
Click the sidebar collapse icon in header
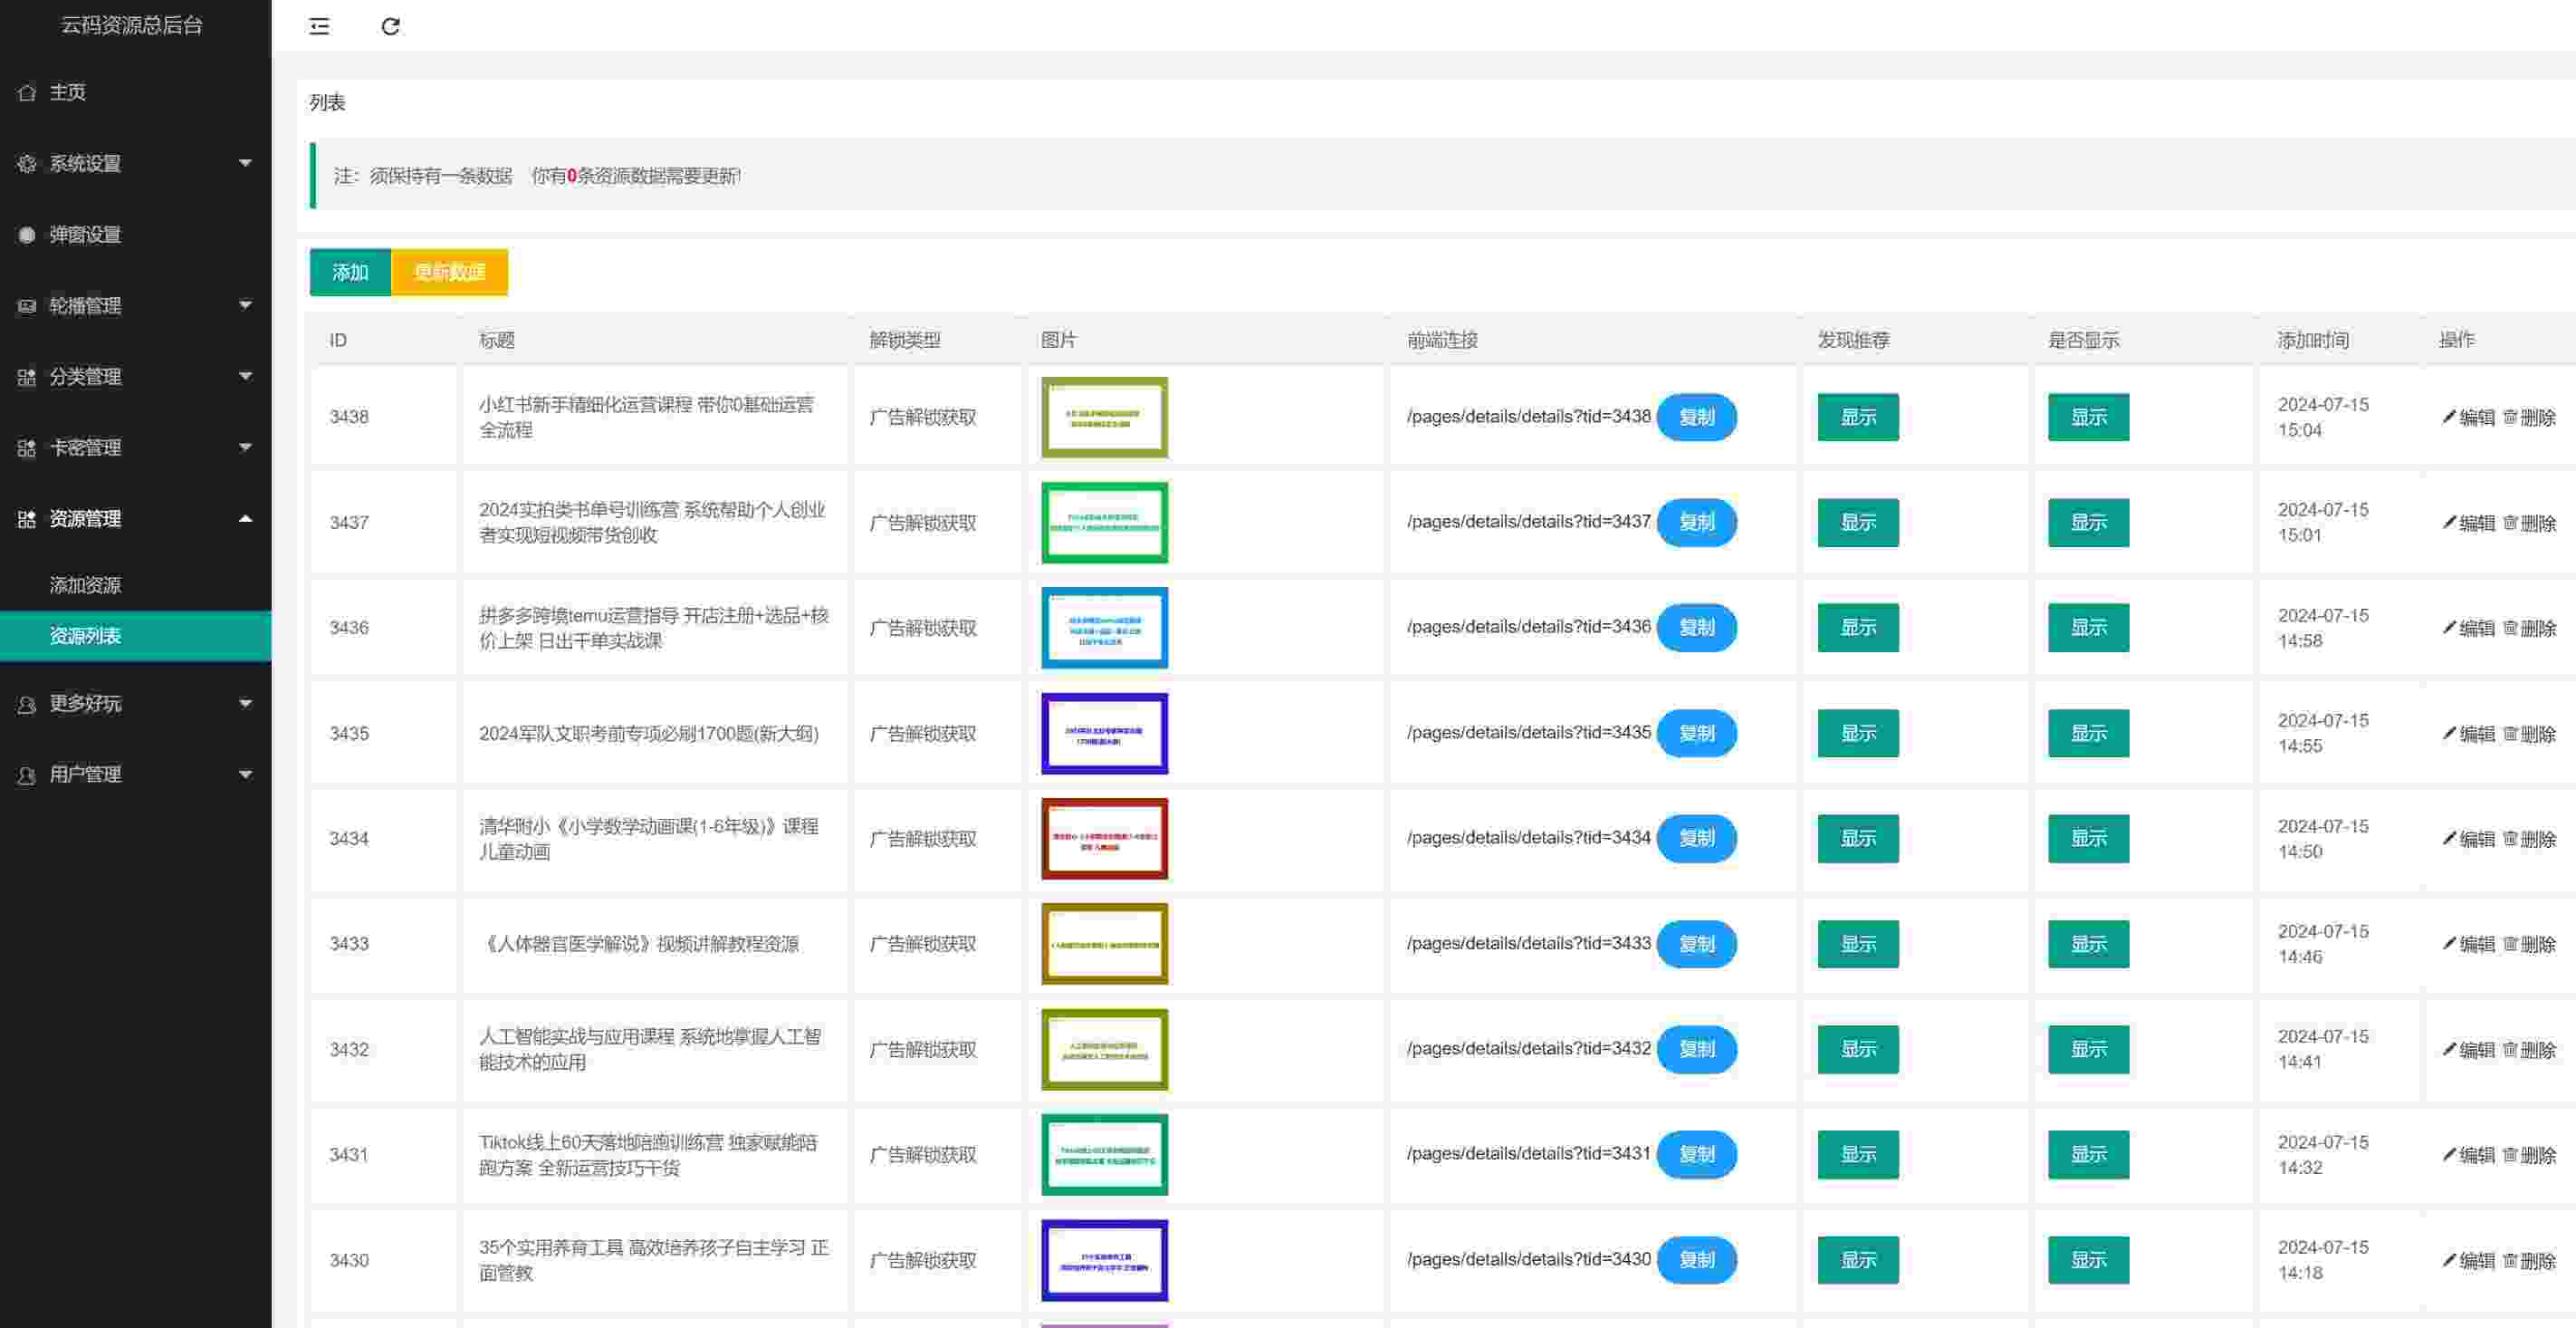(319, 26)
